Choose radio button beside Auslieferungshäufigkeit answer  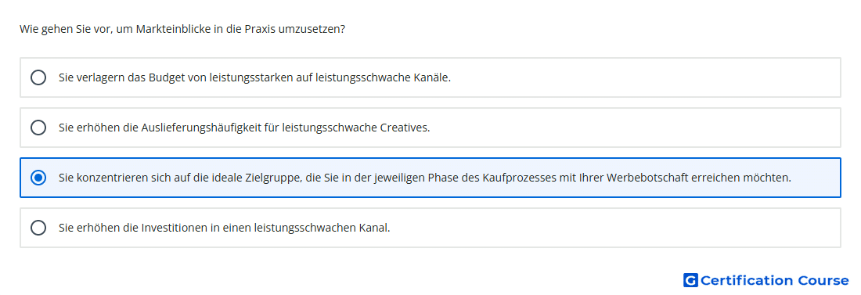pos(38,128)
